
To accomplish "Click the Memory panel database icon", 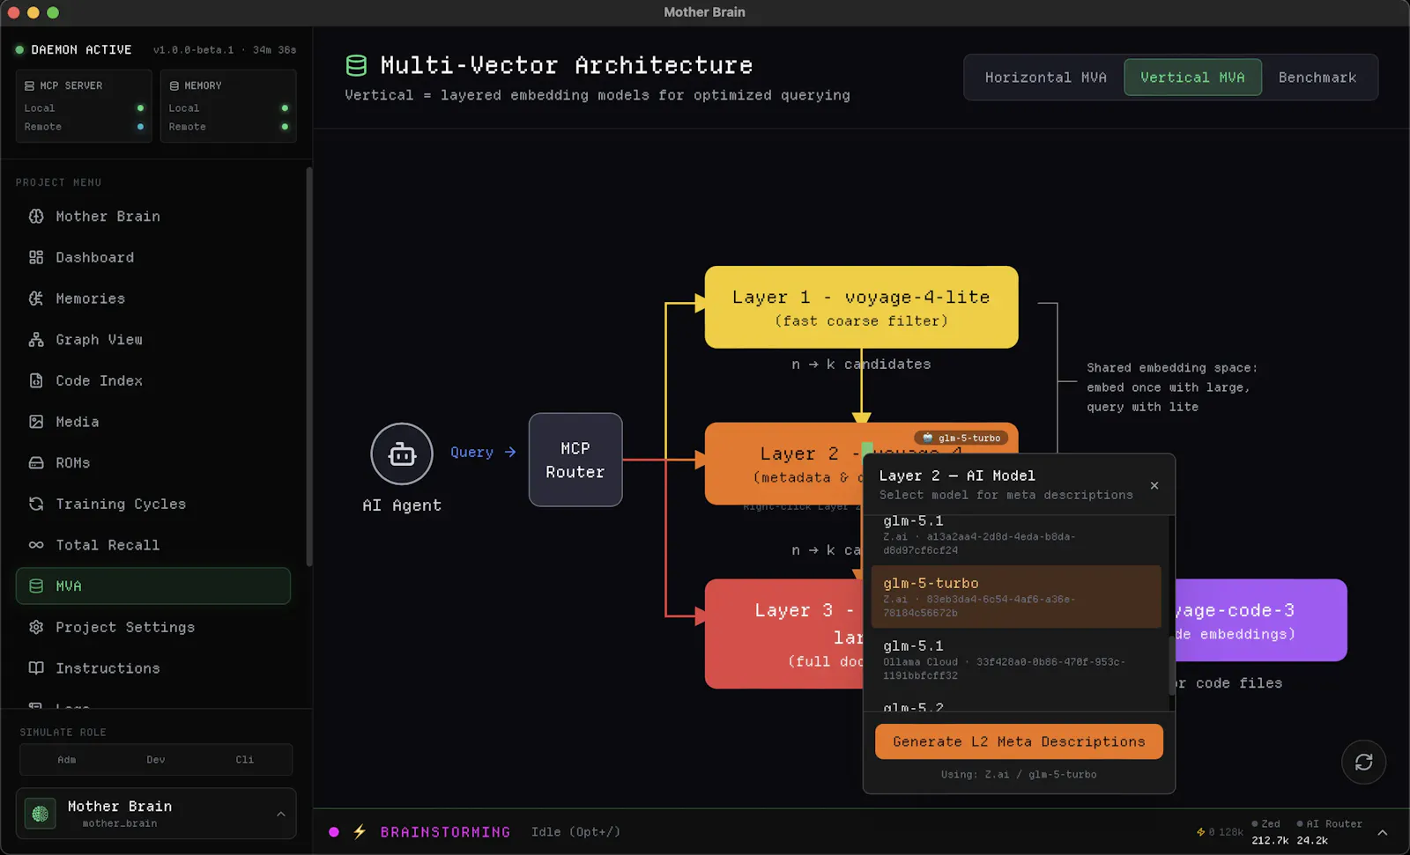I will point(174,86).
